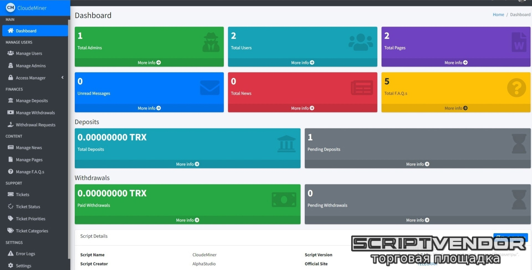Viewport: 532px width, 270px height.
Task: Click More info on Total Users card
Action: tap(302, 63)
